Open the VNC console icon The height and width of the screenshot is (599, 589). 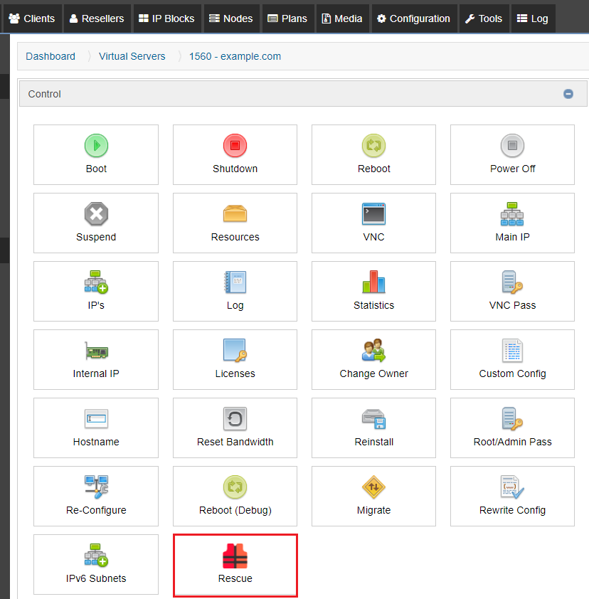click(x=373, y=214)
